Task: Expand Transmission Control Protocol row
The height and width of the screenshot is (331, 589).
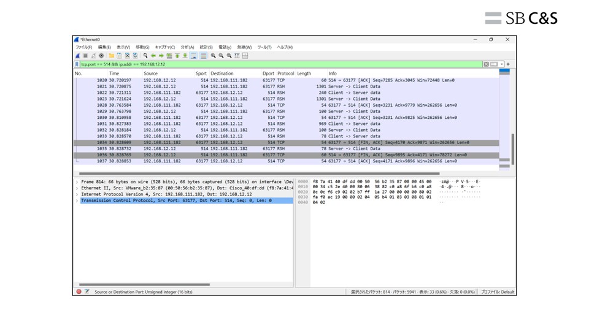Action: click(77, 200)
